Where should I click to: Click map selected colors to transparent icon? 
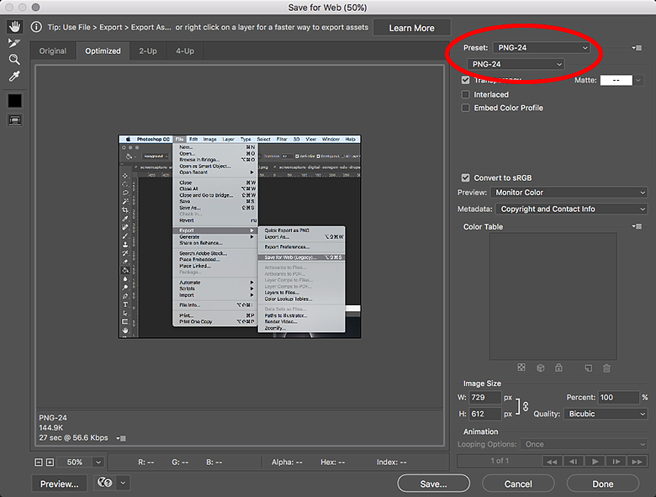click(521, 367)
